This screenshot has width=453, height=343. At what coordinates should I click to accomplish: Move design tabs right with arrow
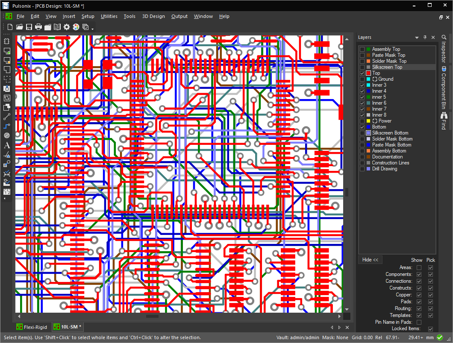[x=339, y=327]
